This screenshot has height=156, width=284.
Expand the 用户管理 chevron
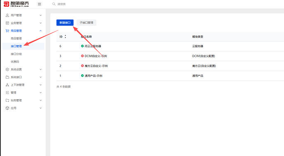point(41,15)
